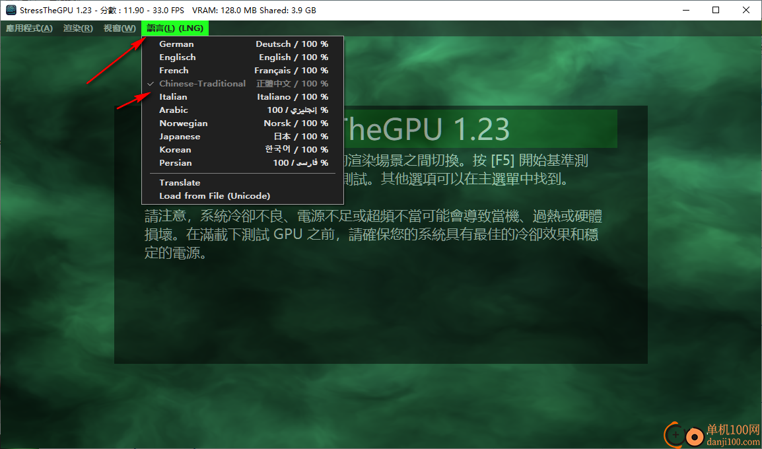Open the 渲染(R) menu

(78, 28)
